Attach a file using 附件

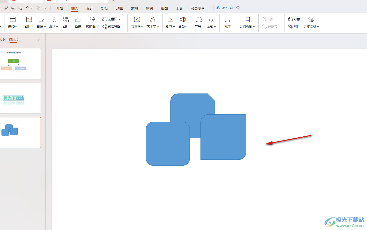tap(294, 27)
